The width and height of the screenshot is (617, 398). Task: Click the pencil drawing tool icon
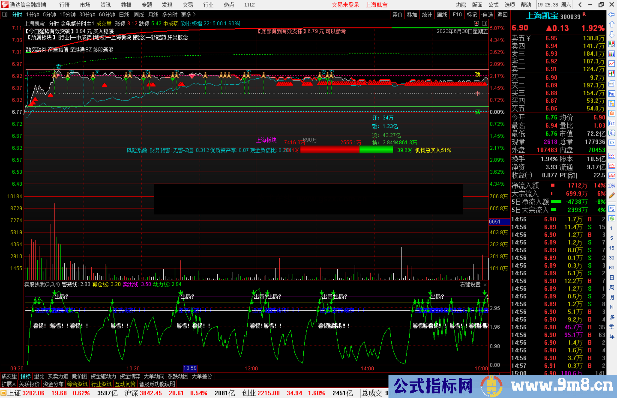612,195
